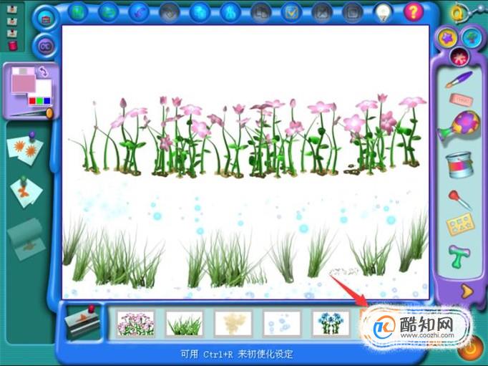Select the pink eraser tool
488x366 pixels.
coord(462,100)
